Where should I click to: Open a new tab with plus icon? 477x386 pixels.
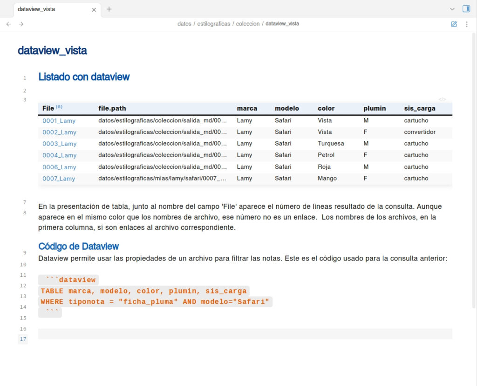[x=109, y=9]
